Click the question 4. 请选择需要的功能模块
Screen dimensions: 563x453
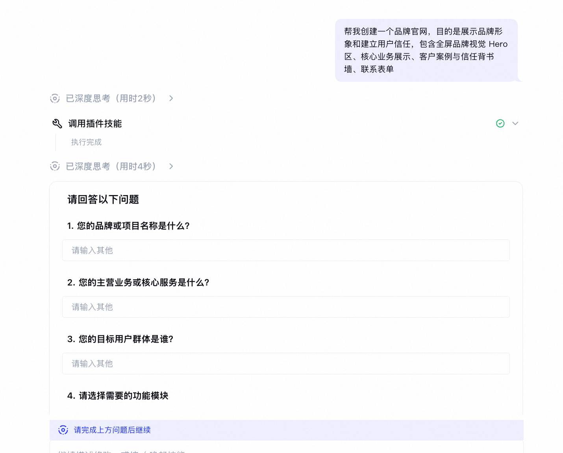[x=118, y=396]
